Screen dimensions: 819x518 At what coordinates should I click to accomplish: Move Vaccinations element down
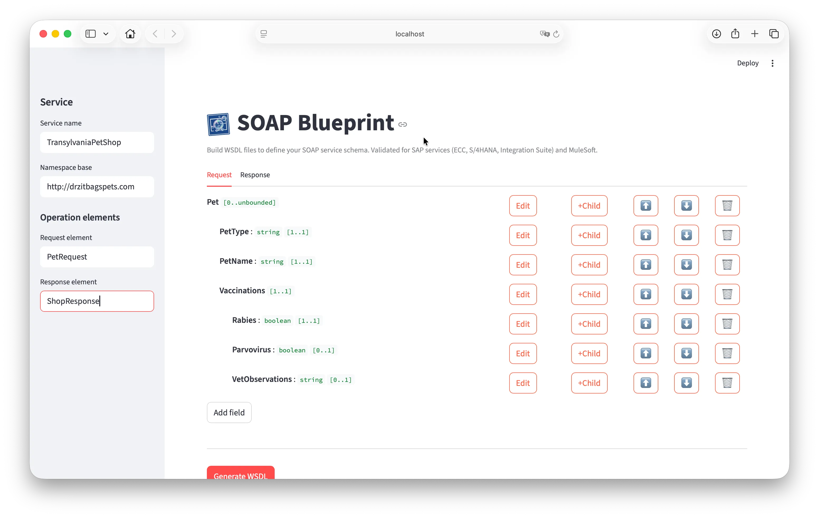pos(686,294)
